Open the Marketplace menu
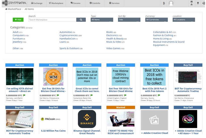 tap(56, 3)
